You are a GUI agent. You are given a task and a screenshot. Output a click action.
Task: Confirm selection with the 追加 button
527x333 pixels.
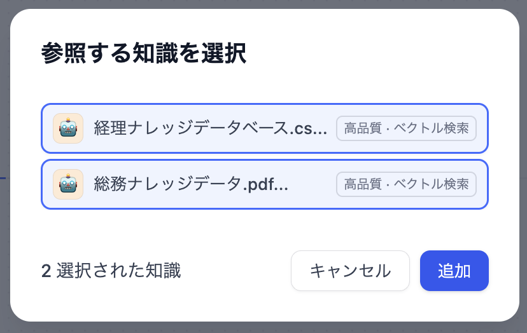coord(454,271)
